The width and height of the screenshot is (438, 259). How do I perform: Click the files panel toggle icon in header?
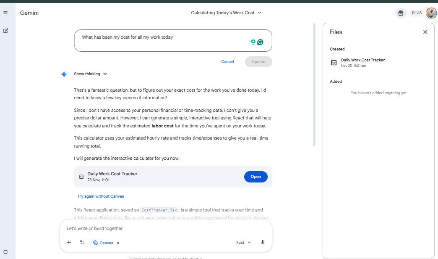pos(401,13)
